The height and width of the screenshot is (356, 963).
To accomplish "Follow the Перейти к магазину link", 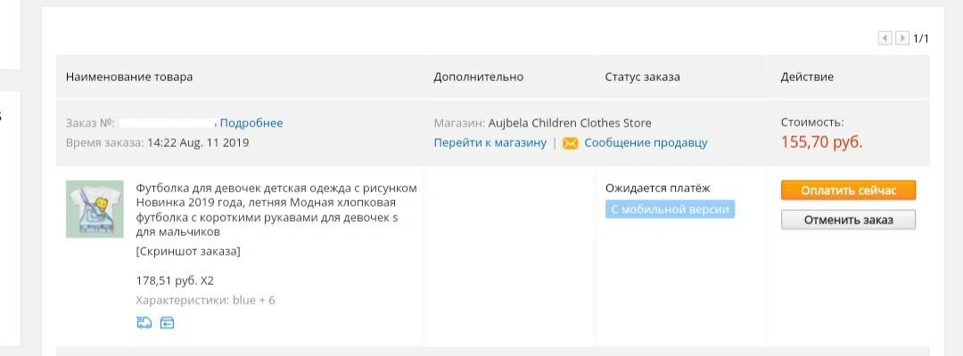I will 490,142.
